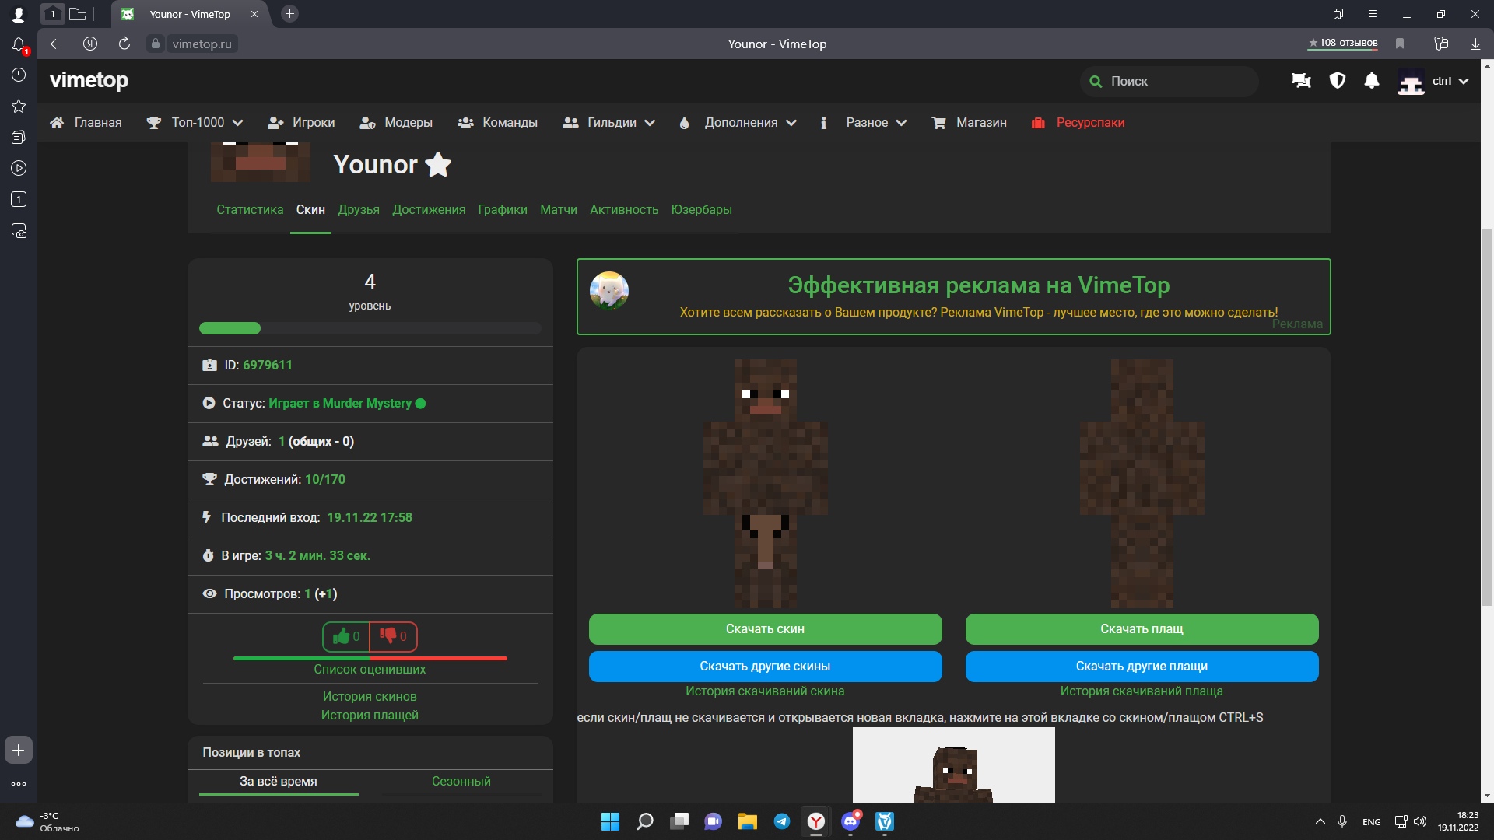
Task: Open the Статистика profile tab
Action: click(x=250, y=210)
